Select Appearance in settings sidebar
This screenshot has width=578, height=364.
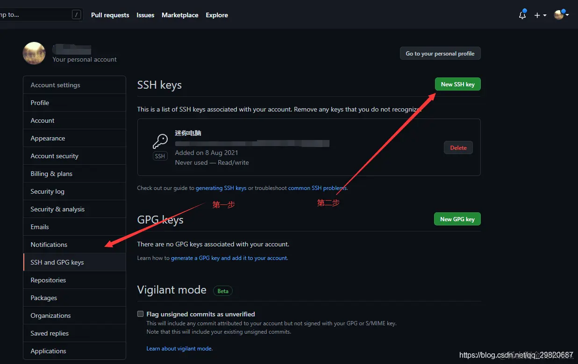74,138
